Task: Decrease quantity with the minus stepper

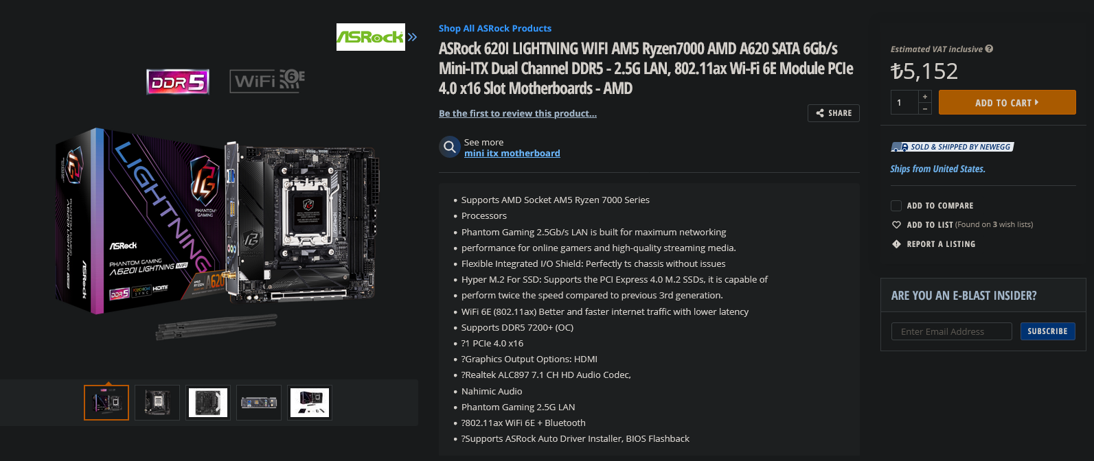Action: [x=925, y=108]
